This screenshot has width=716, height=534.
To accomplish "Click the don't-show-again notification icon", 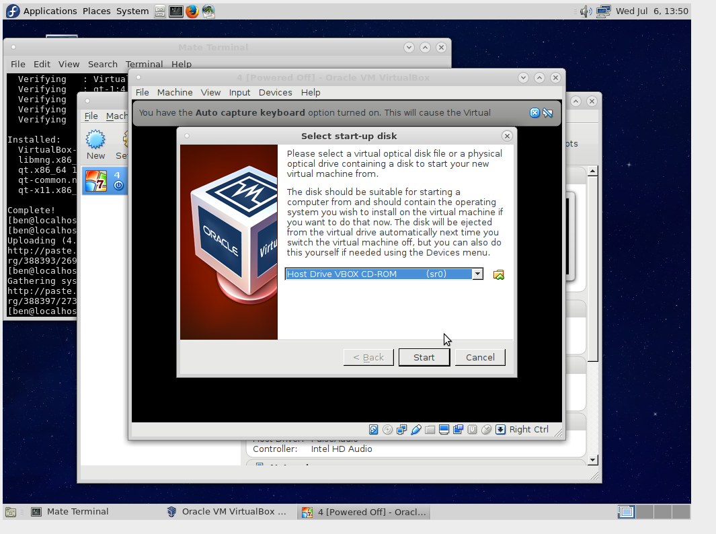I will pyautogui.click(x=547, y=113).
